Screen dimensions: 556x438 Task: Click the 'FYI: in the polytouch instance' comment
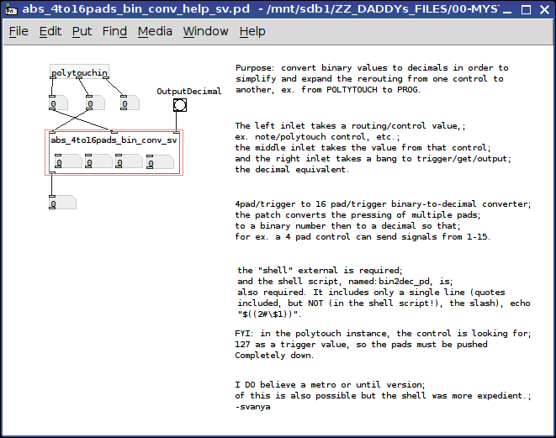pos(383,344)
